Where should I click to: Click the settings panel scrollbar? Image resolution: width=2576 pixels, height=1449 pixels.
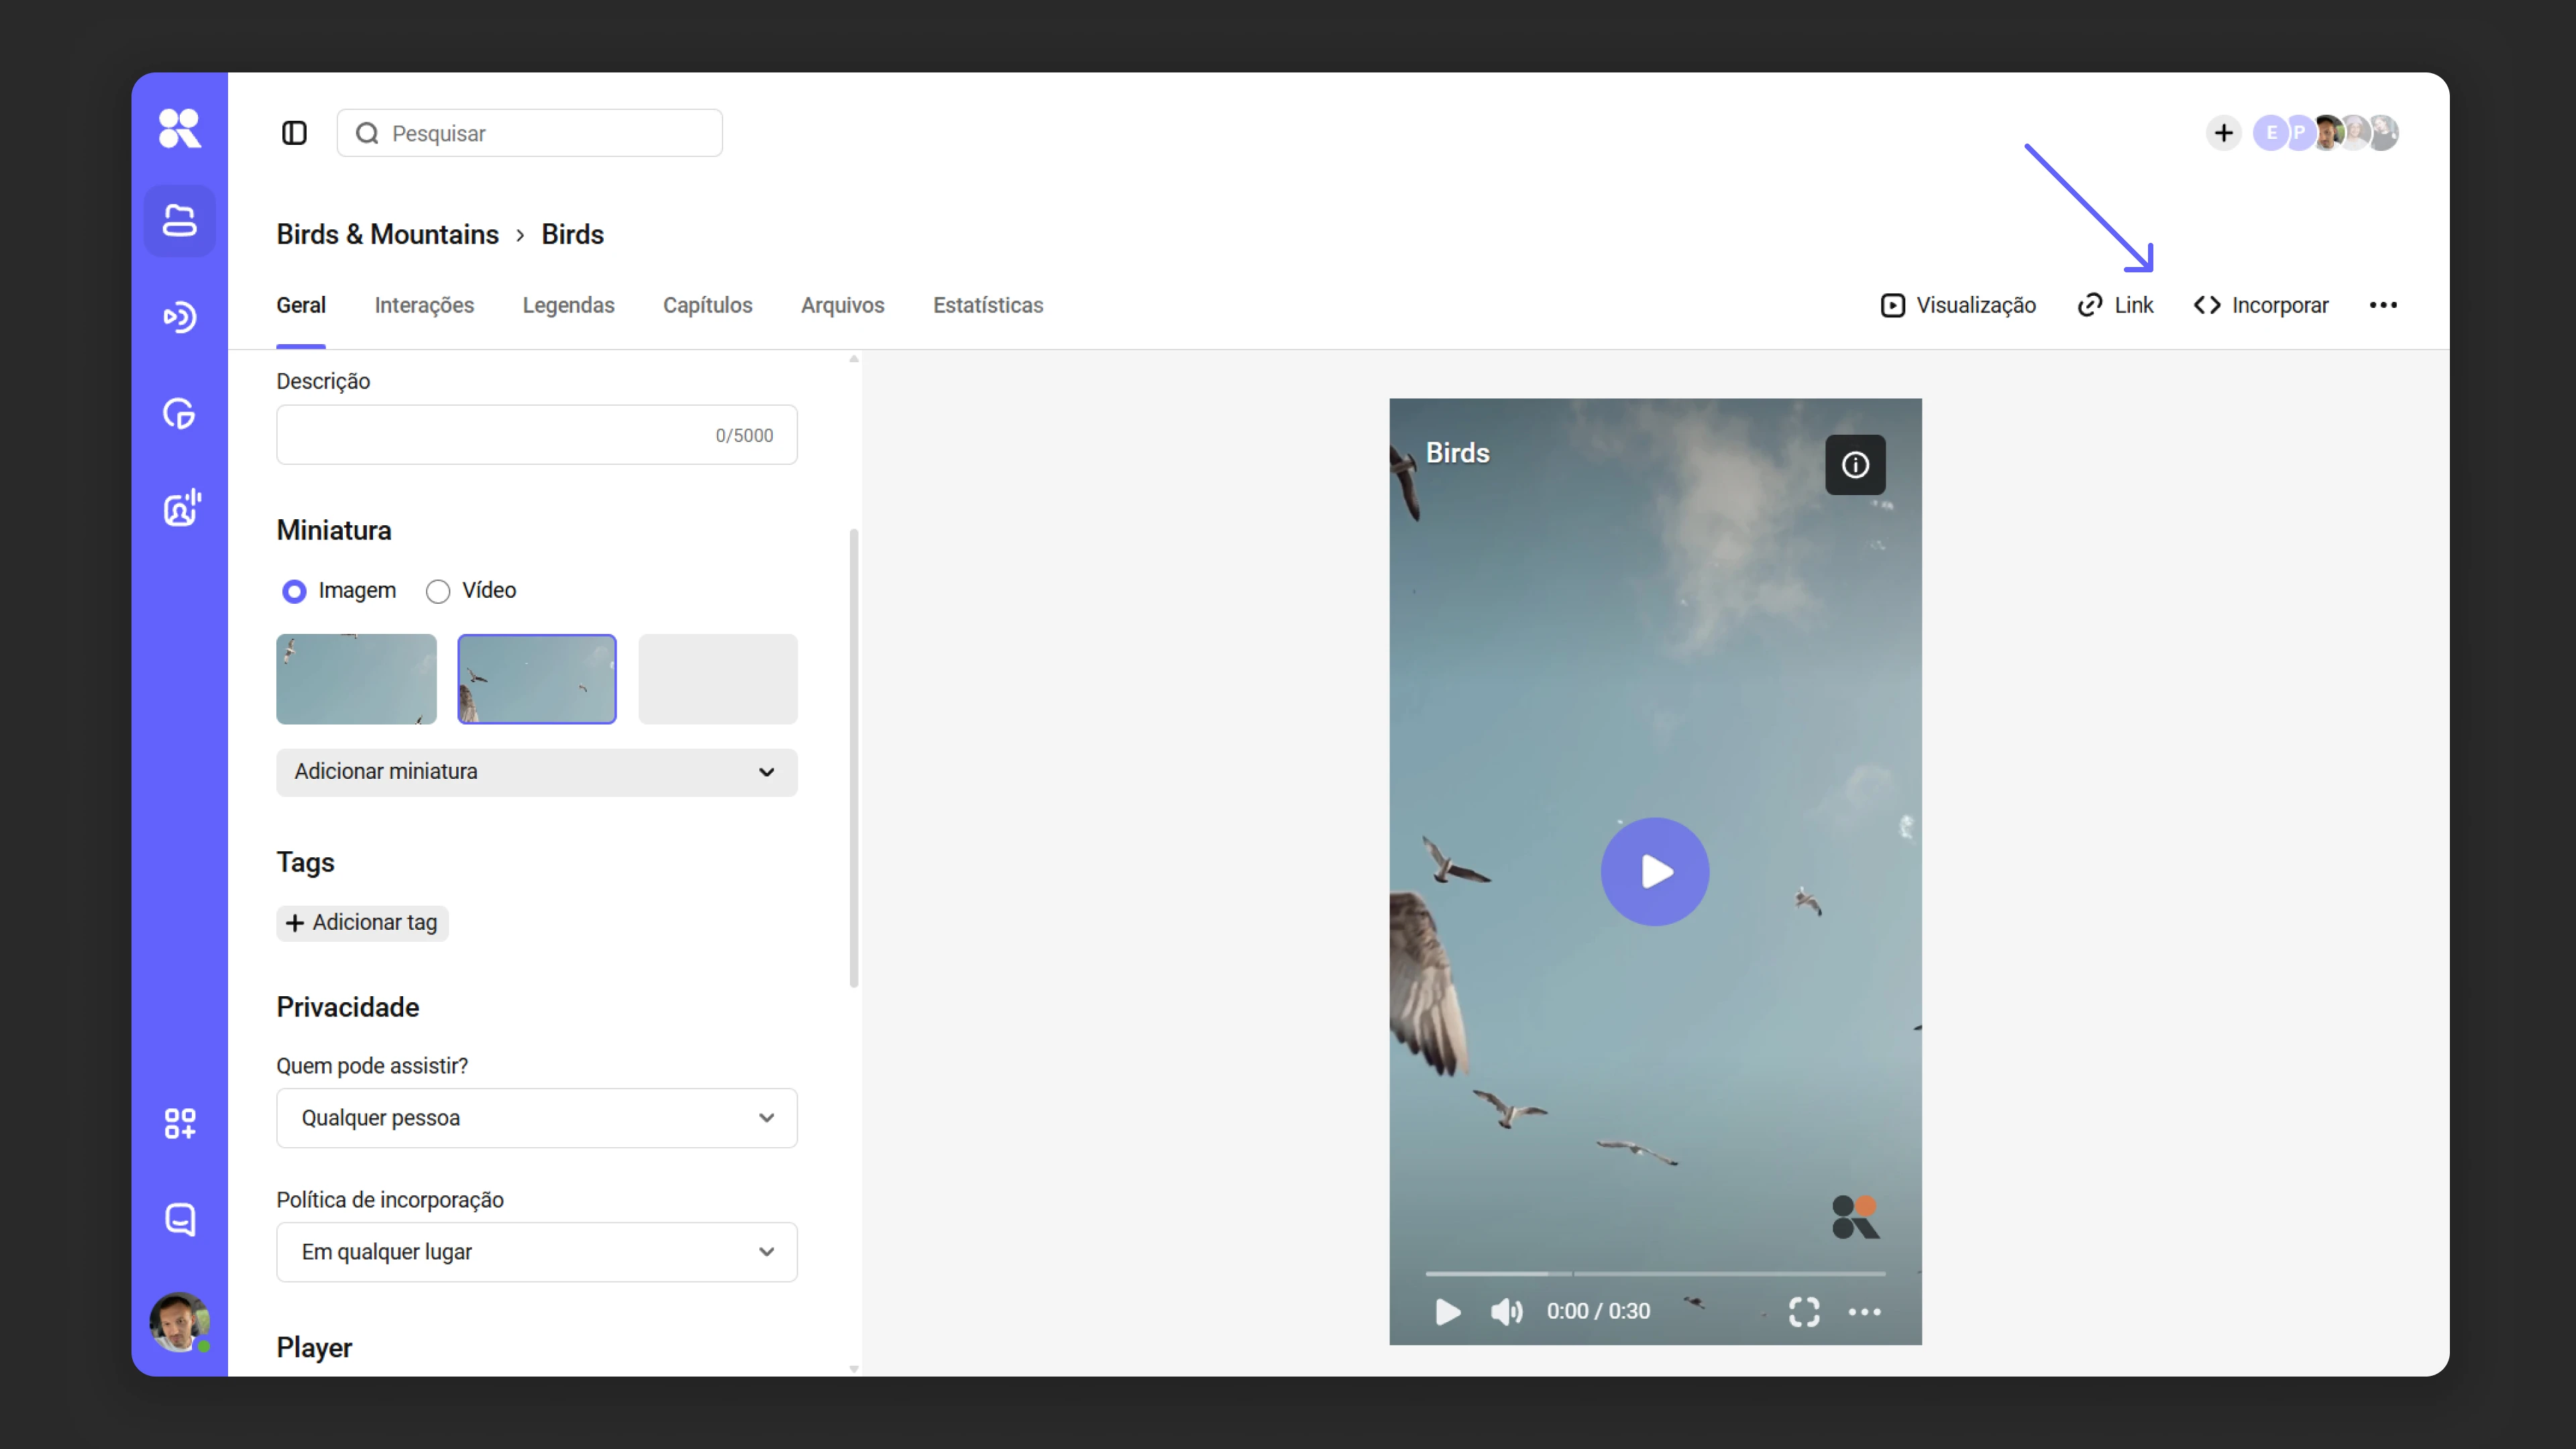853,758
